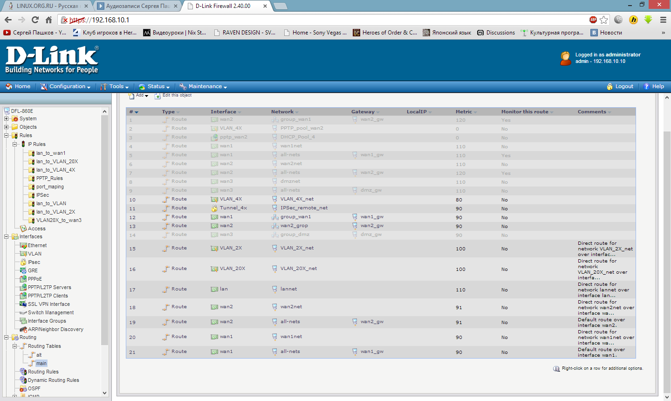This screenshot has width=671, height=401.
Task: Click the Adblock Plus extension icon
Action: point(593,20)
